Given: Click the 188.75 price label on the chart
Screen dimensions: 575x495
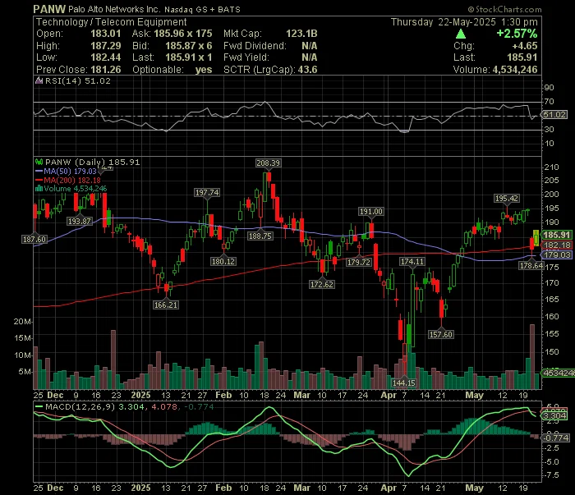Looking at the screenshot, I should click(x=260, y=236).
